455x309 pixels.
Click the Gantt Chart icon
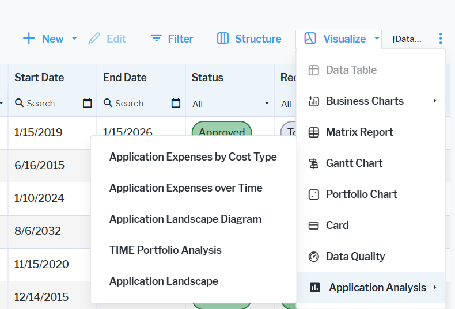[314, 163]
